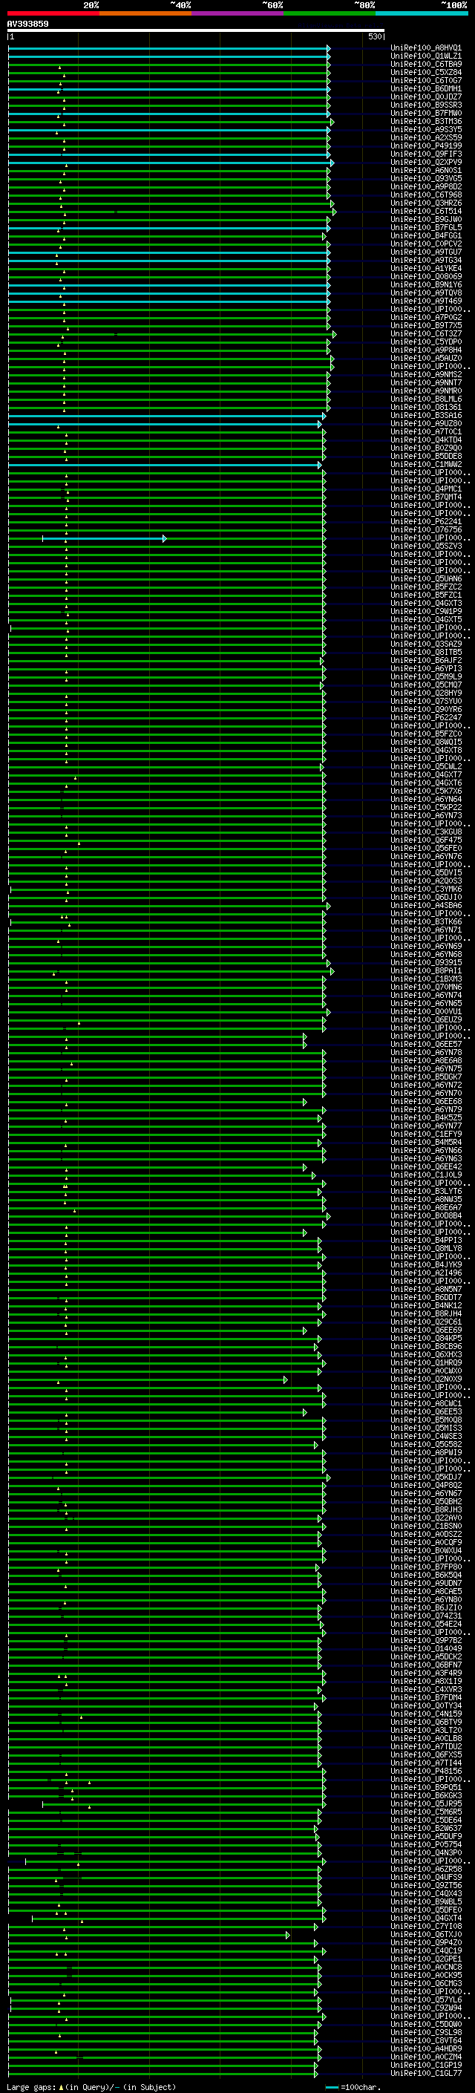Screen dimensions: 475x2093
Task: Open hit UniRef100_Q08069
Action: [426, 276]
